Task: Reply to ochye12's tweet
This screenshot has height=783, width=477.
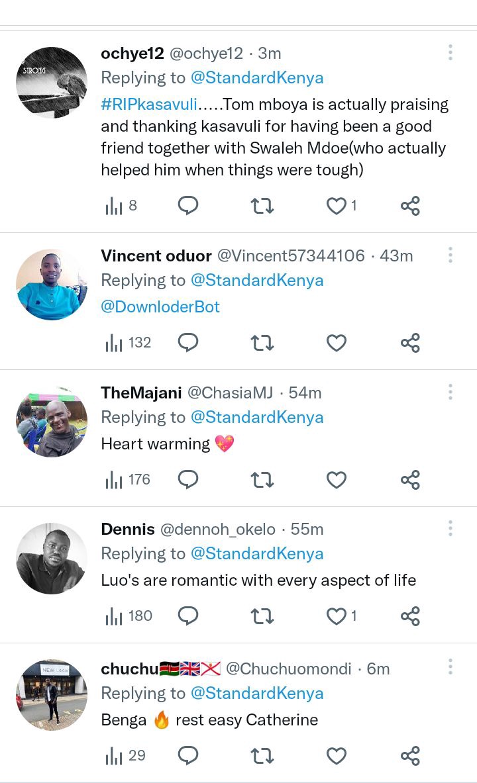Action: click(188, 206)
